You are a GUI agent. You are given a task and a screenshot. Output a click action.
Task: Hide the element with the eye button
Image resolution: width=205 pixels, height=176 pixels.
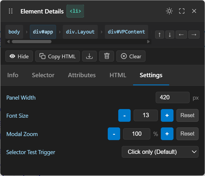[19, 56]
